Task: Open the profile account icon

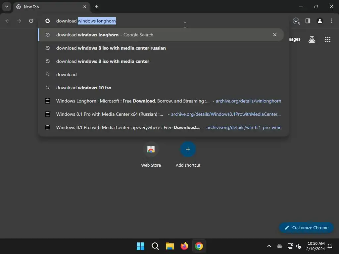Action: click(320, 21)
